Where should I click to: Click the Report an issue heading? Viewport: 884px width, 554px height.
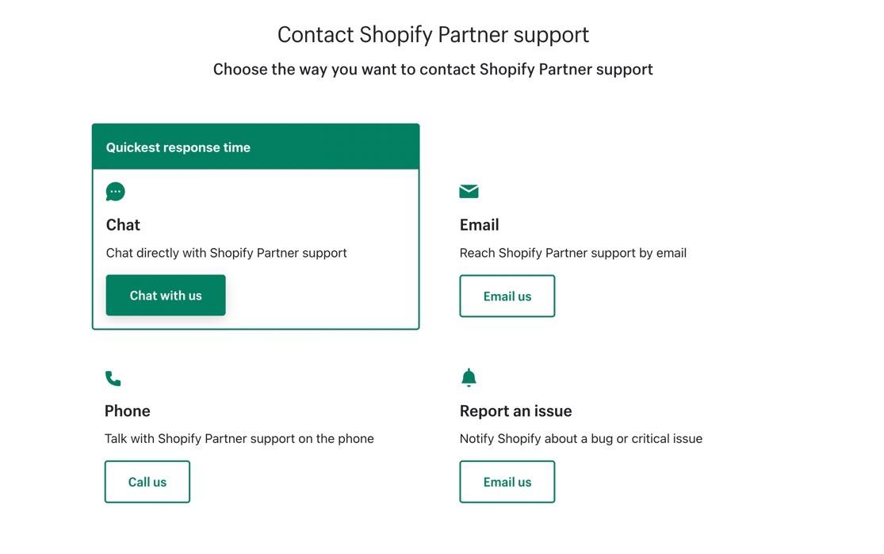coord(515,411)
